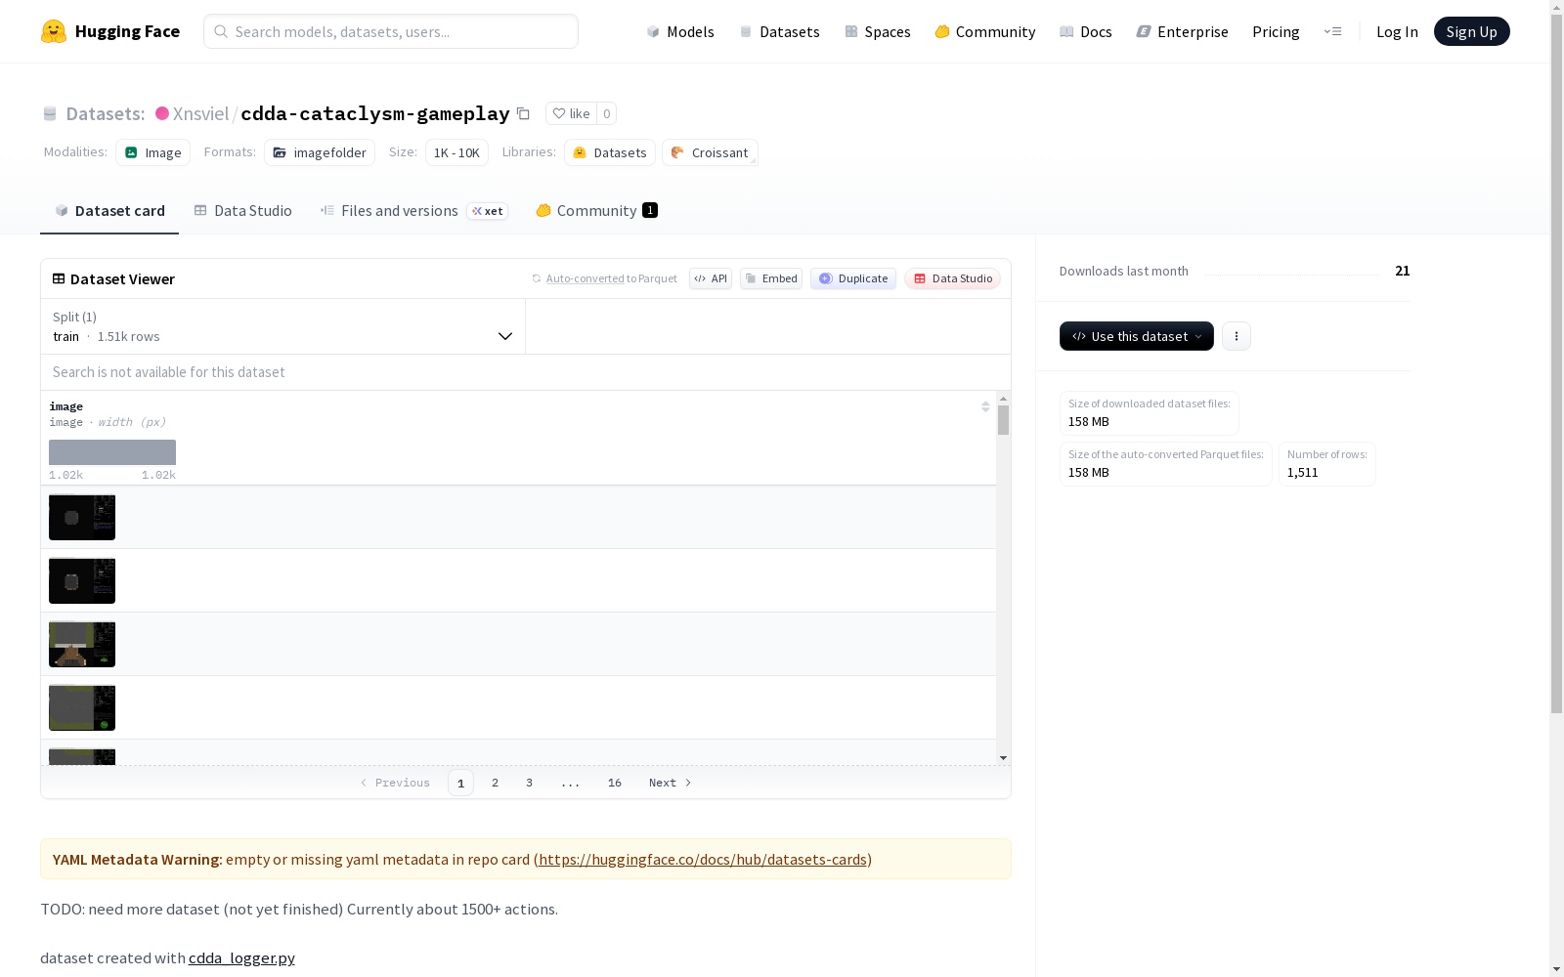Click the Log In link

point(1397,31)
